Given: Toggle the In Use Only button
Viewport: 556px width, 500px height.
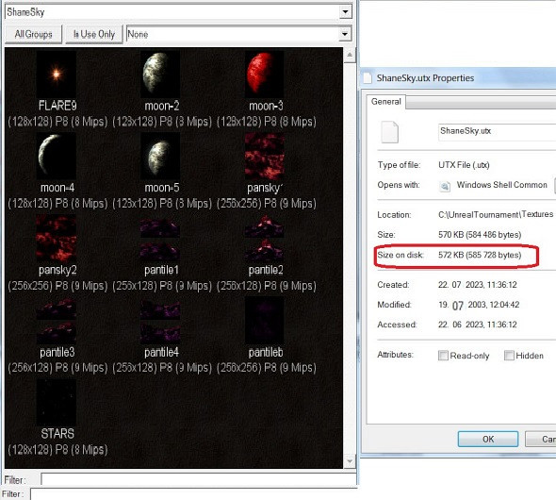Looking at the screenshot, I should click(94, 34).
